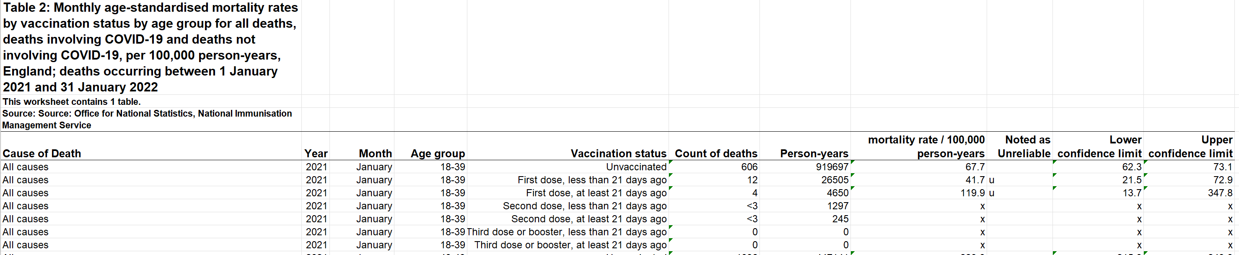This screenshot has width=1239, height=255.
Task: Select the Table 2 title cell
Action: 150,47
